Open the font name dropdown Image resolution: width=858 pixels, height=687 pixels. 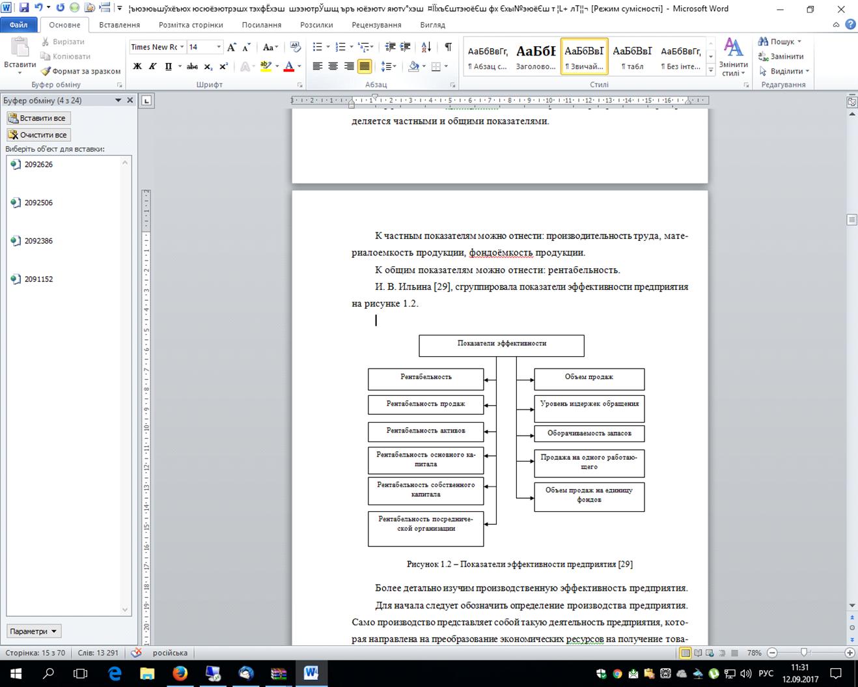pos(182,47)
